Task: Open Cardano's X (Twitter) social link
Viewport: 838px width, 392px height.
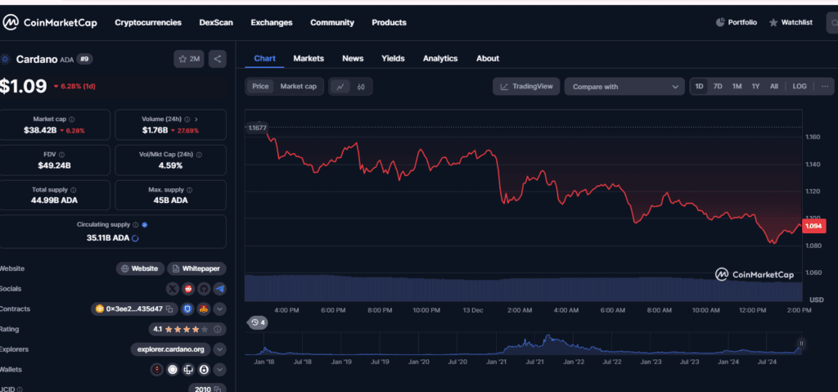Action: tap(172, 289)
